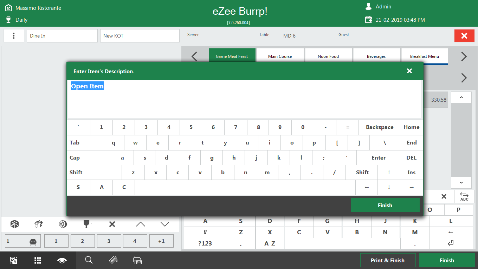This screenshot has width=478, height=269.
Task: Switch to Game Meat Feast category tab
Action: (232, 56)
